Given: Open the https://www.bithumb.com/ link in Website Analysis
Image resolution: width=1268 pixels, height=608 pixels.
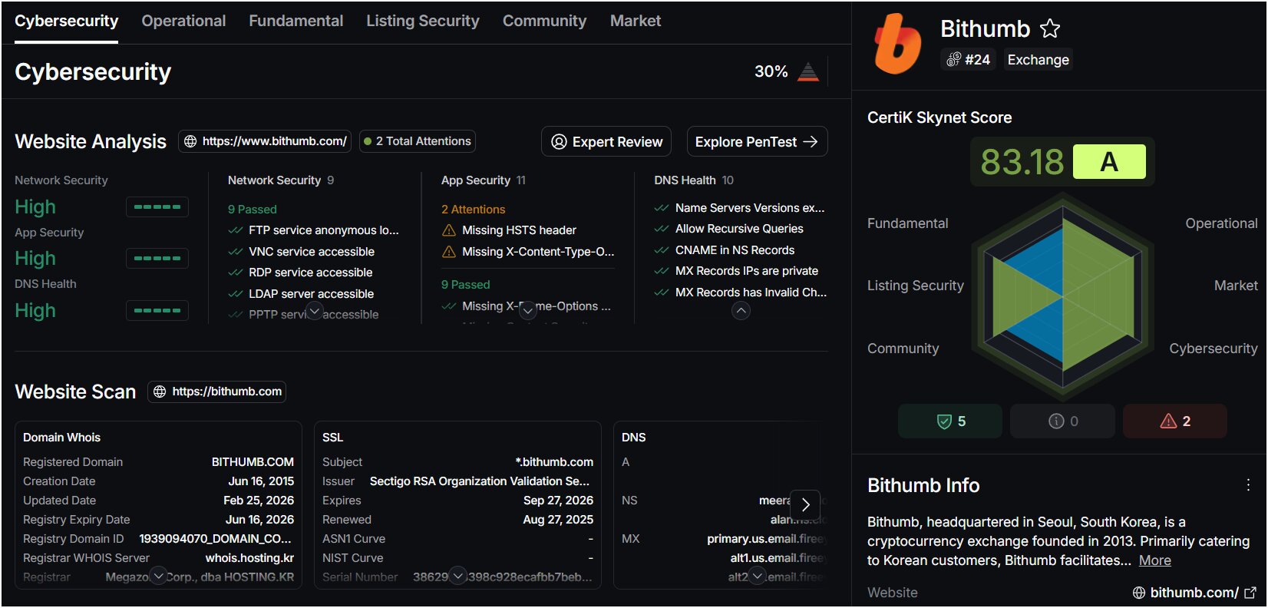Looking at the screenshot, I should pos(265,141).
